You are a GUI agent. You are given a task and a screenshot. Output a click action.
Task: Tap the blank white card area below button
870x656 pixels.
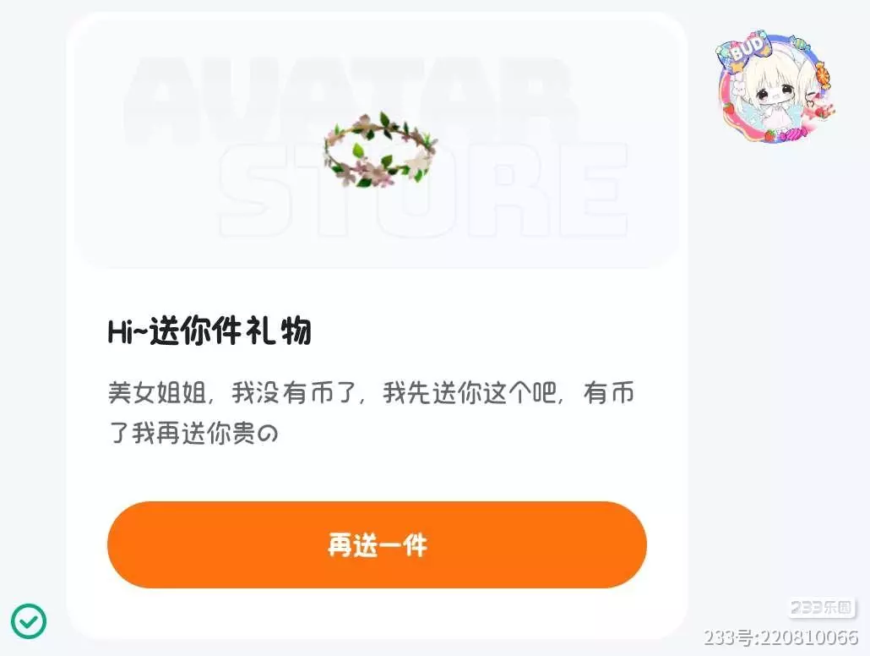tap(378, 611)
